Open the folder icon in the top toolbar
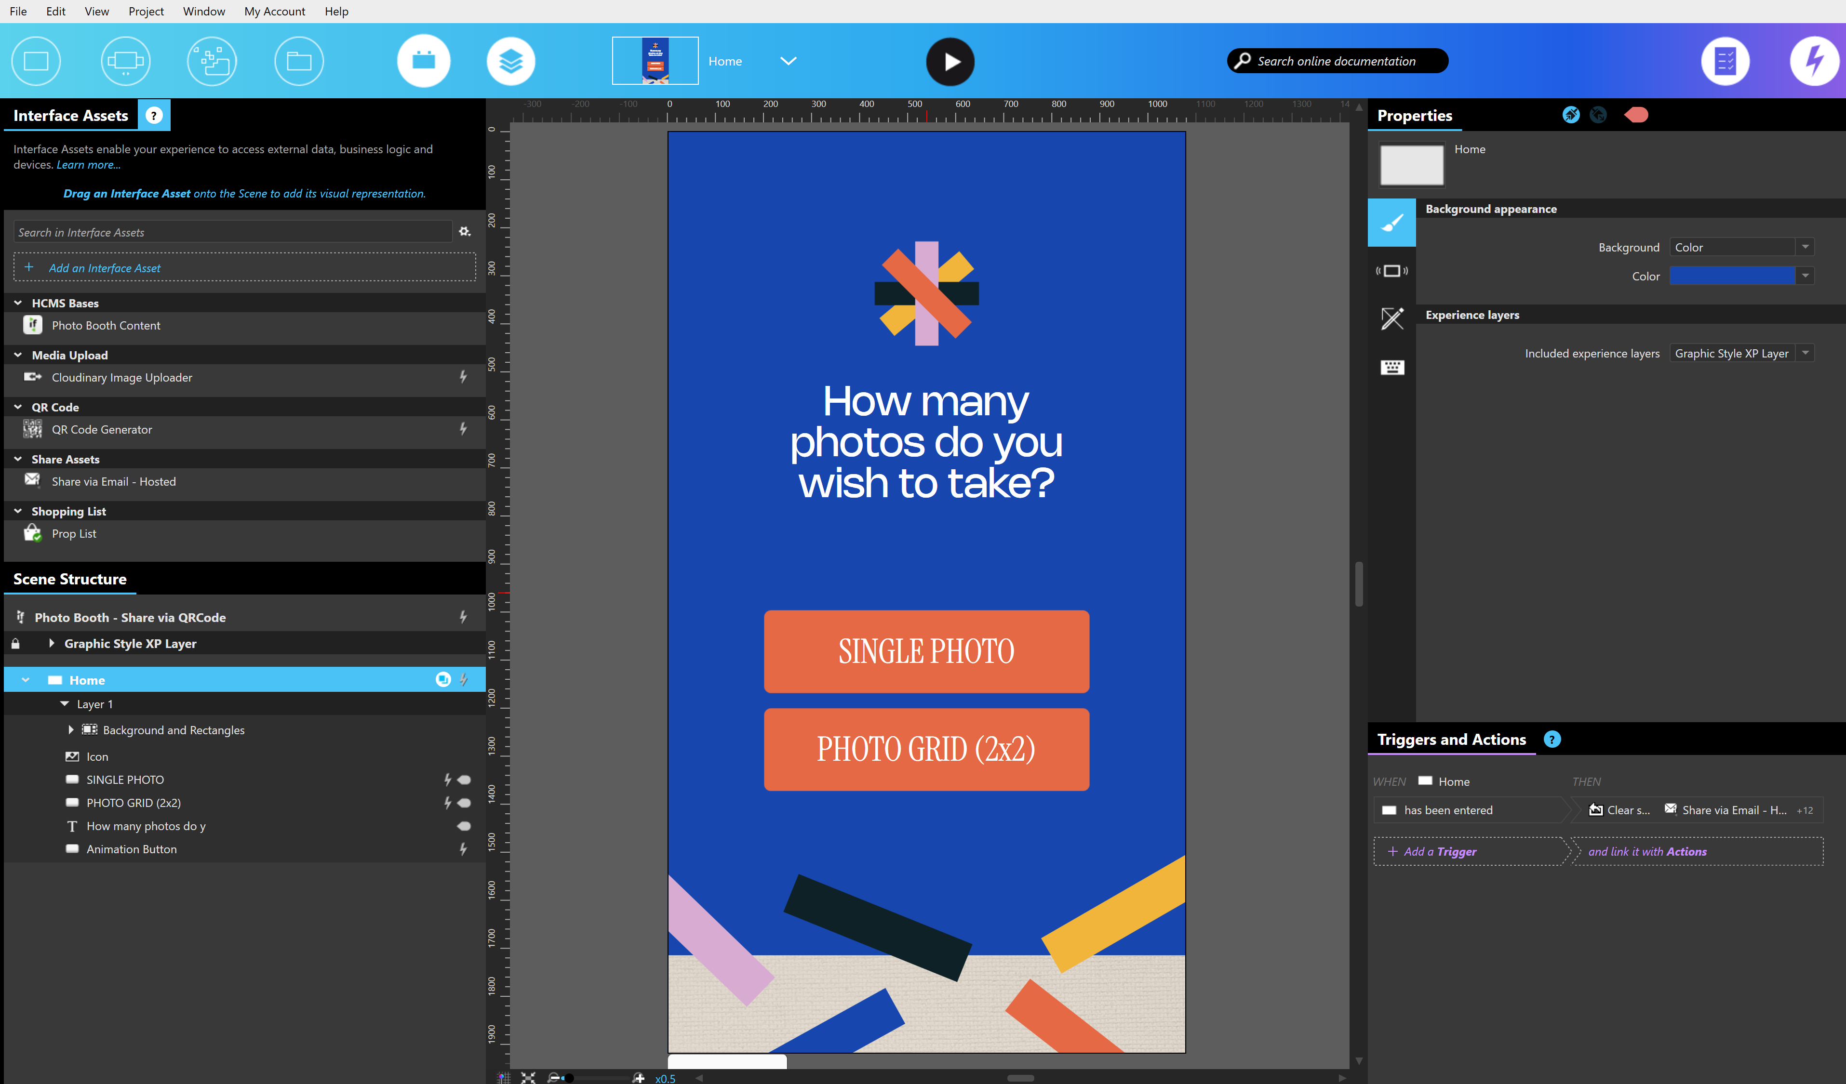 coord(298,61)
